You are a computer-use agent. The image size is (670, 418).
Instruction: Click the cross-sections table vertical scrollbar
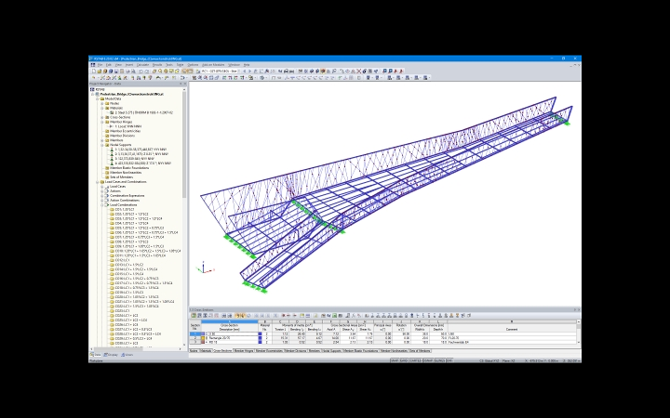(x=579, y=333)
